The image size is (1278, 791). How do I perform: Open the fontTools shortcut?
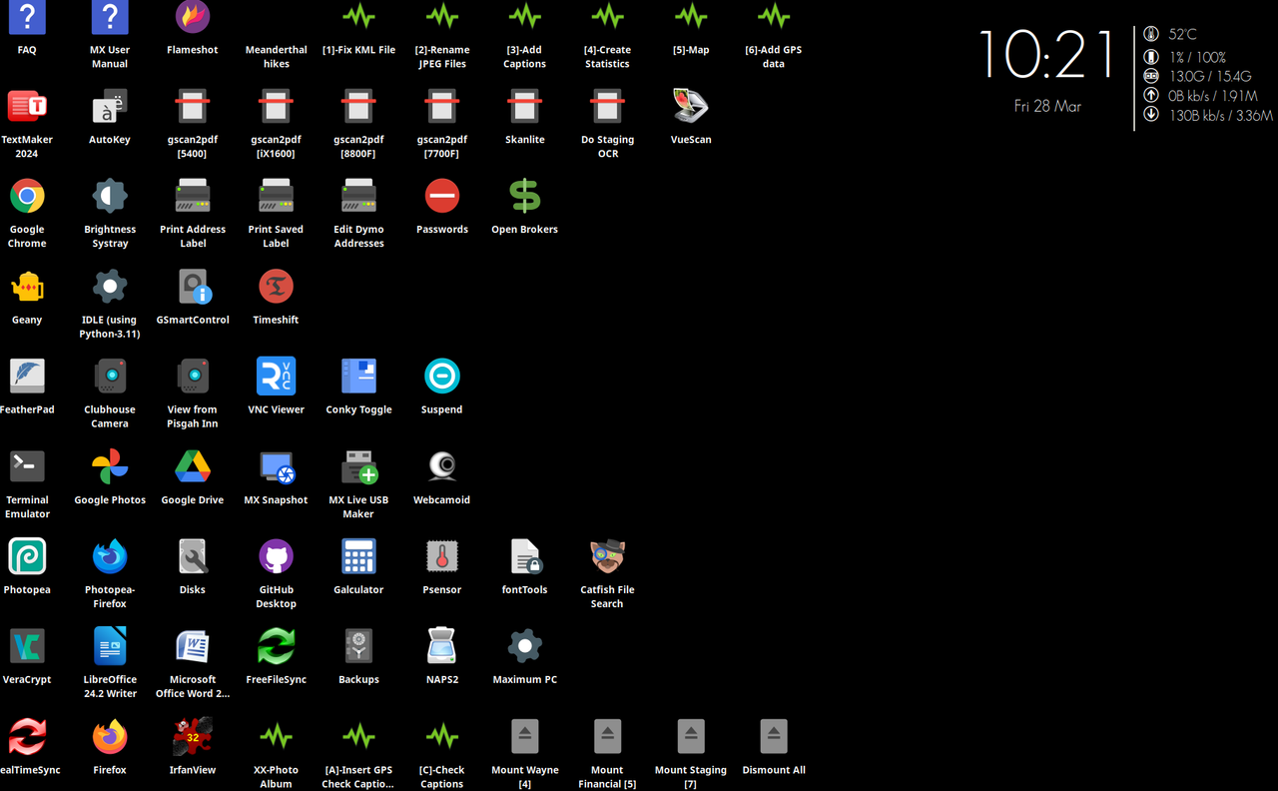[524, 556]
